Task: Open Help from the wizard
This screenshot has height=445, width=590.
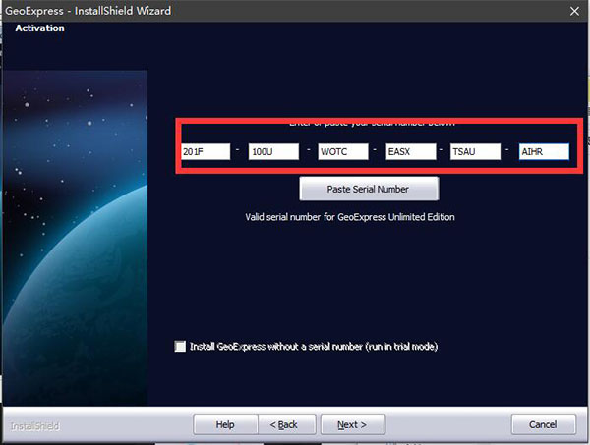Action: point(225,424)
